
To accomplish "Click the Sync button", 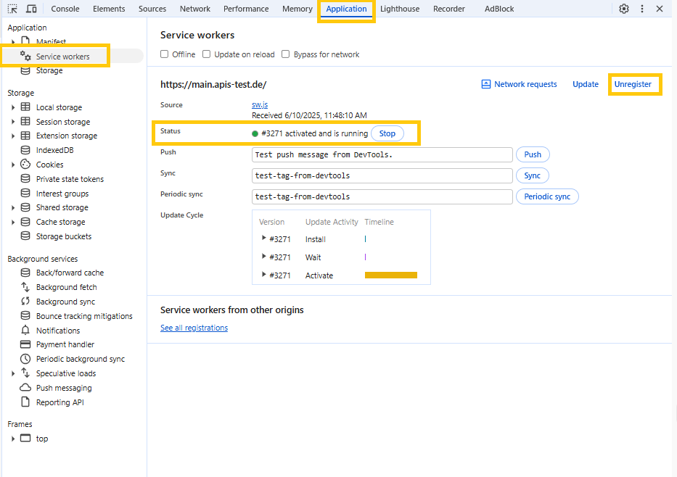I will click(x=533, y=175).
